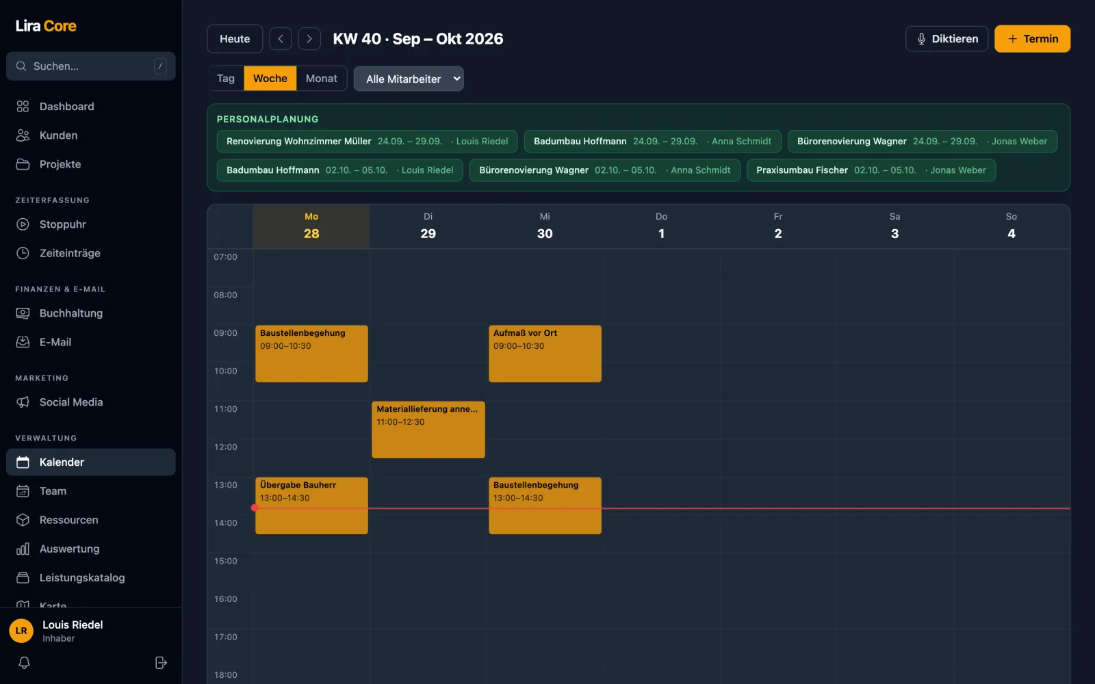The height and width of the screenshot is (684, 1095).
Task: Click the Zeiteinträge clock icon
Action: 23,253
